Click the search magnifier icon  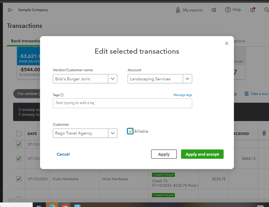coord(266,10)
